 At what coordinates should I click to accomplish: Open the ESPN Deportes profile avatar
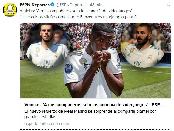click(10, 10)
